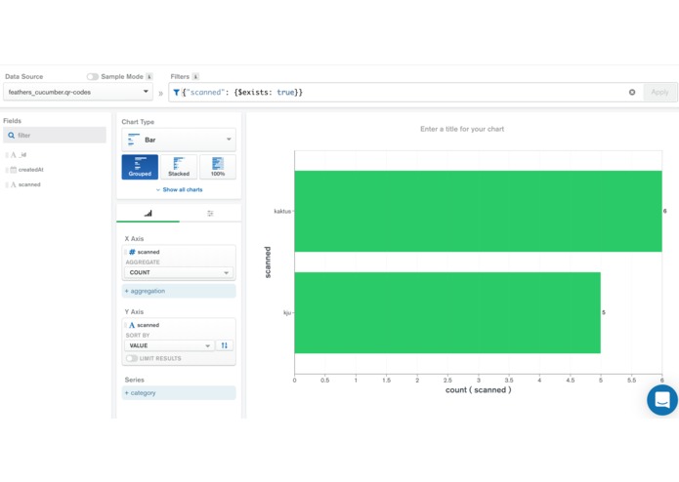Click the string type icon in Y Axis scanned
679x482 pixels.
[x=132, y=325]
